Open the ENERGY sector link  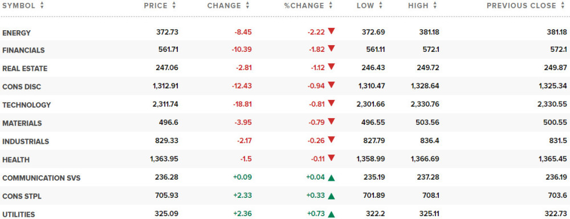point(17,33)
